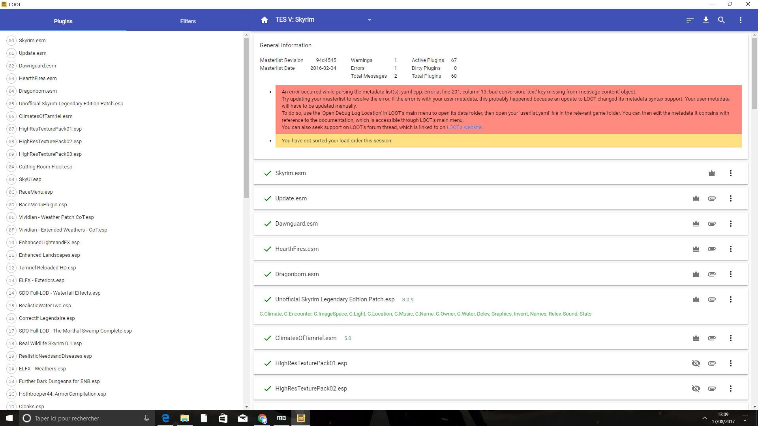Select Tamriel Reloaded HD.esp in sidebar

click(x=122, y=268)
